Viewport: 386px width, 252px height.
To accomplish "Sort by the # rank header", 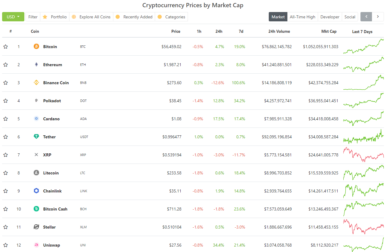I will pyautogui.click(x=11, y=31).
